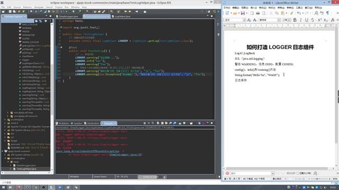
Task: Click the Firefox icon in taskbar
Action: pyautogui.click(x=19, y=187)
